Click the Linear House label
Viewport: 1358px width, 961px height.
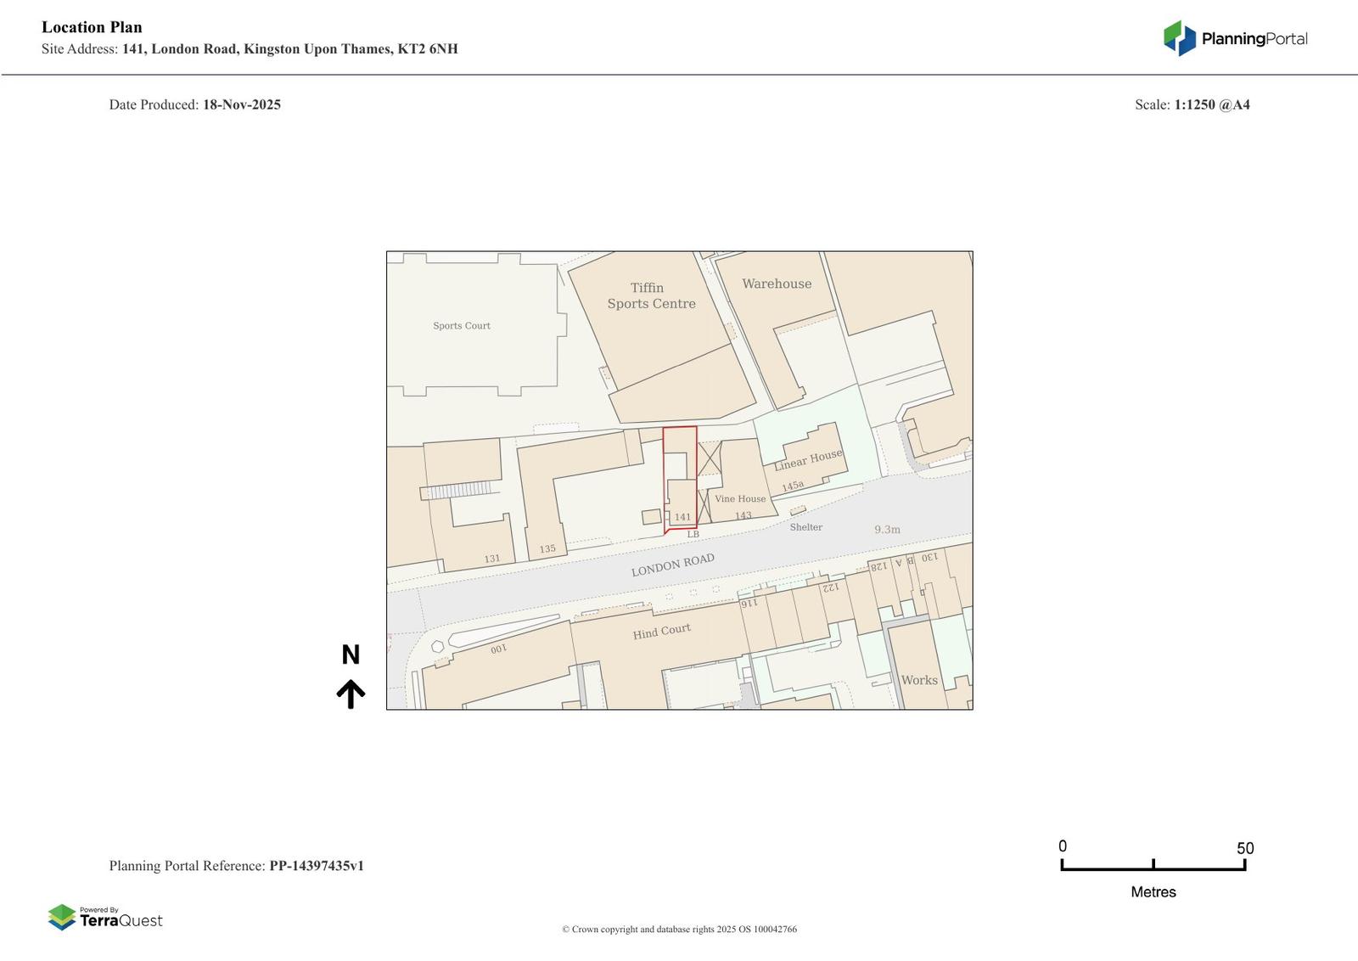(808, 459)
